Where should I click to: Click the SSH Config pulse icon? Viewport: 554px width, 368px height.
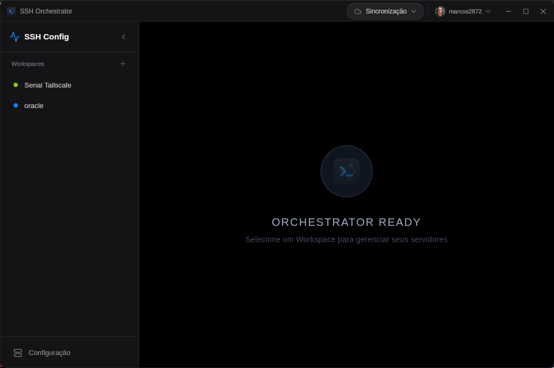[15, 37]
